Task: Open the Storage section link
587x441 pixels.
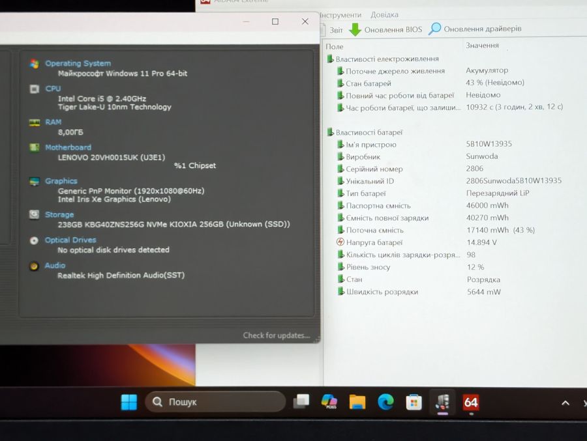Action: (59, 215)
